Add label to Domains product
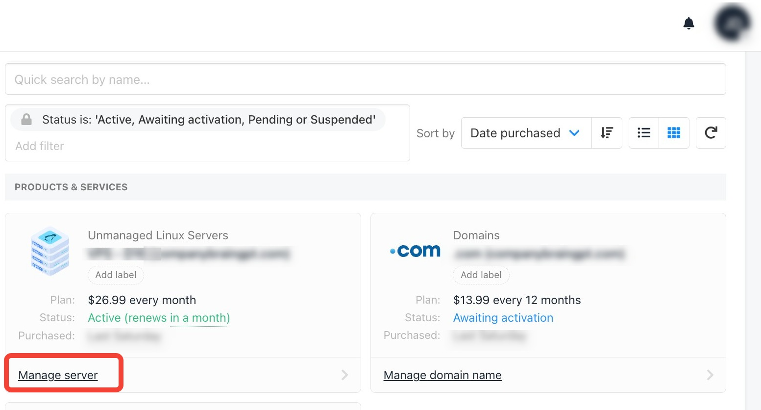Image resolution: width=761 pixels, height=410 pixels. coord(481,275)
